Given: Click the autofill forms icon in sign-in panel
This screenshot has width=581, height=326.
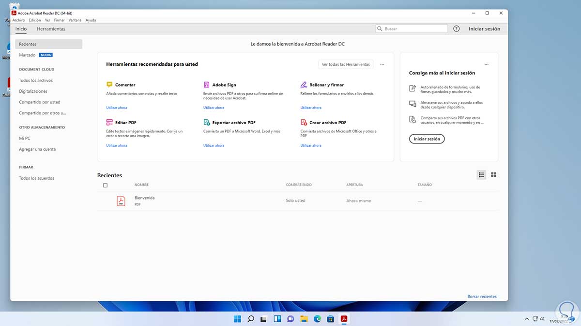Looking at the screenshot, I should point(413,88).
